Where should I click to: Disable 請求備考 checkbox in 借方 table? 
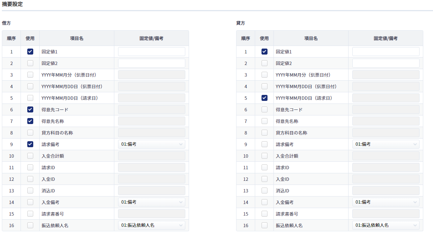pyautogui.click(x=30, y=144)
